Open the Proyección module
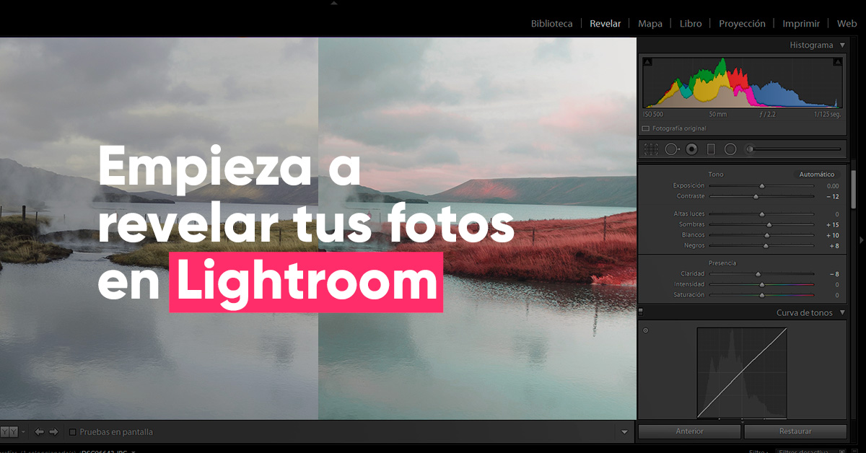866x453 pixels. coord(742,24)
